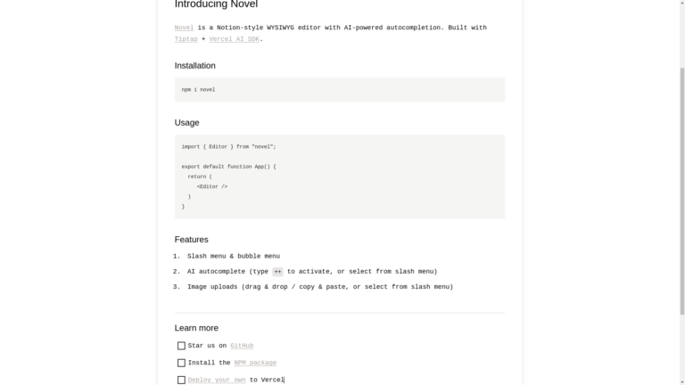Open the Novel link in intro paragraph

(x=184, y=28)
